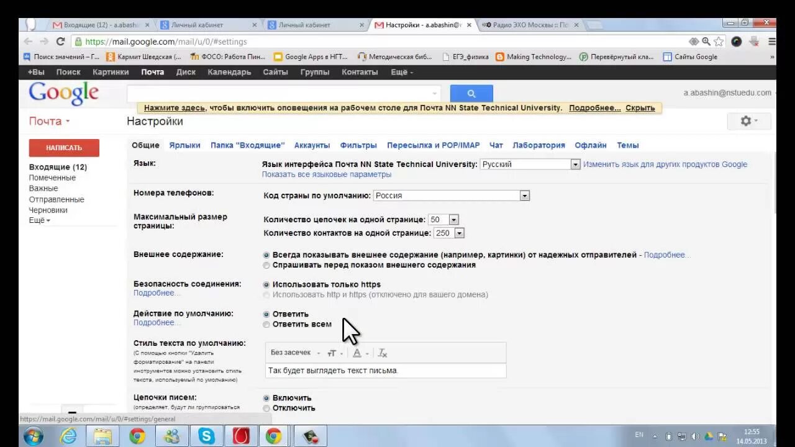Open 'Фильтры' settings tab
This screenshot has width=795, height=447.
point(358,145)
